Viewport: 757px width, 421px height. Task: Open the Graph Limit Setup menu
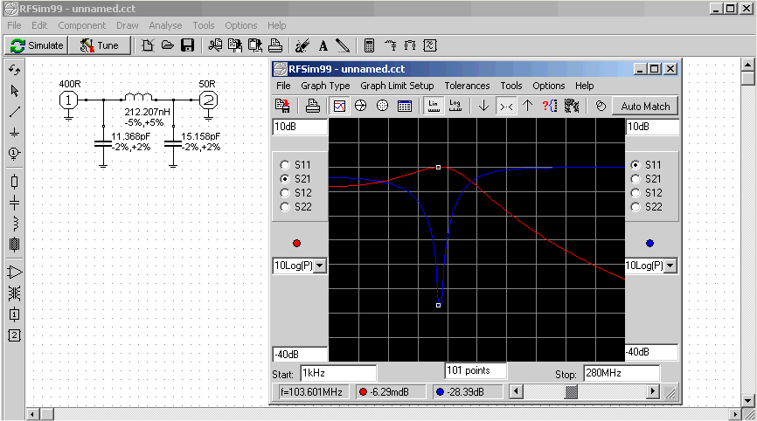[x=397, y=86]
